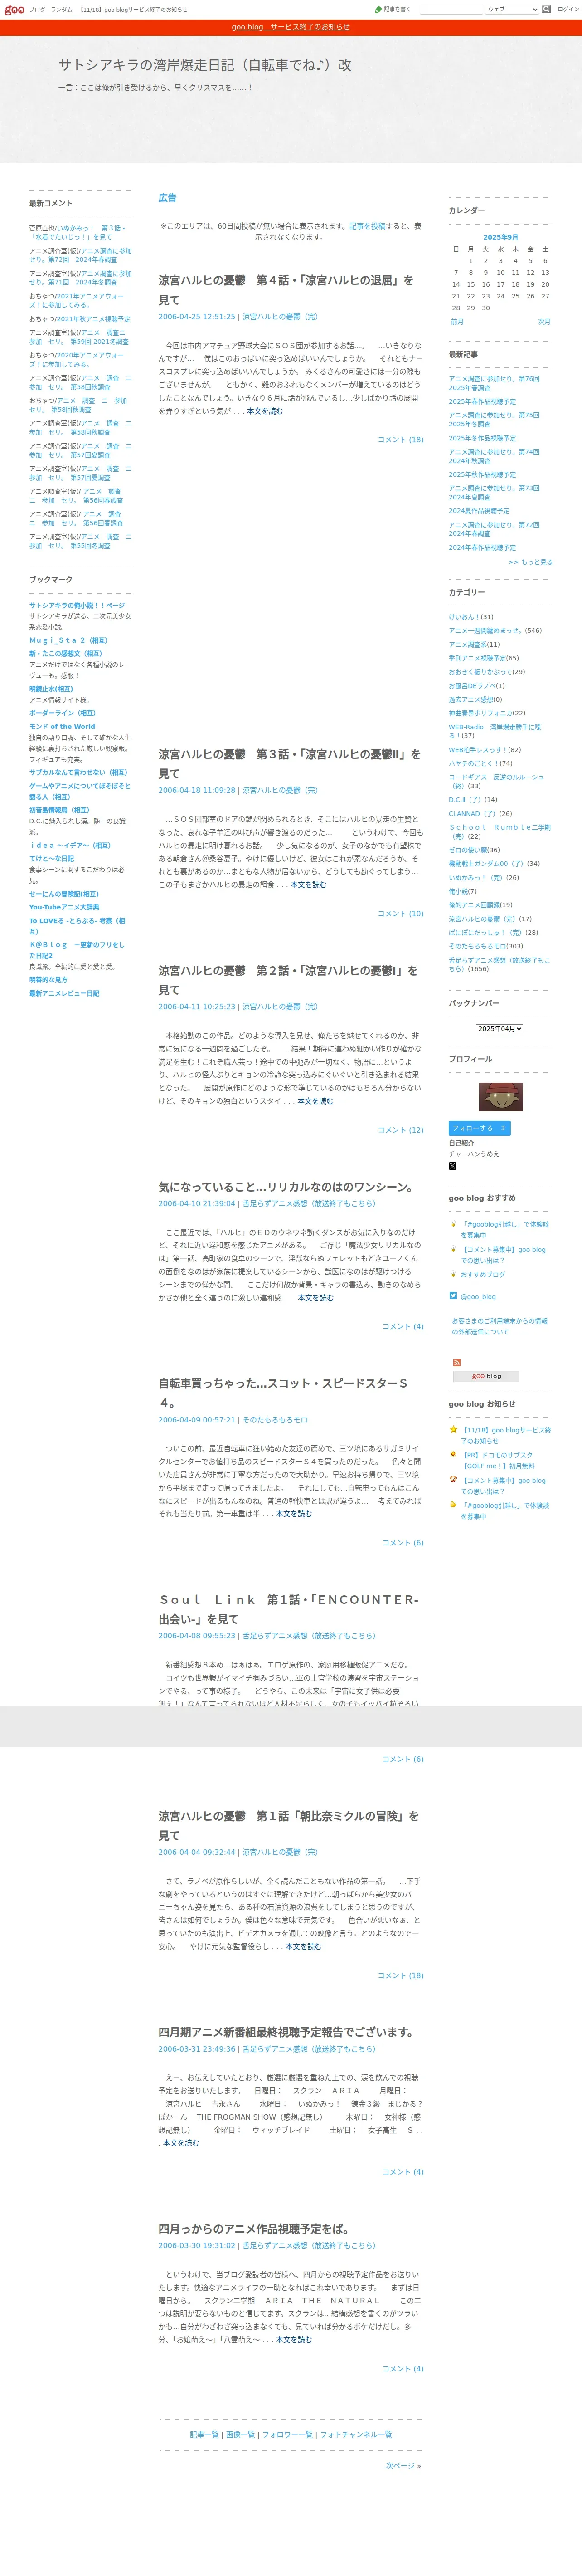Click the フォローする button
This screenshot has height=2576, width=582.
pos(479,1128)
